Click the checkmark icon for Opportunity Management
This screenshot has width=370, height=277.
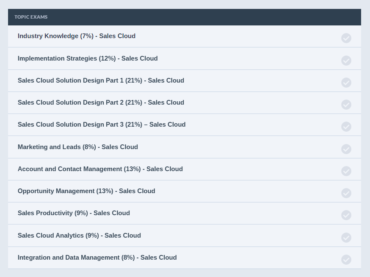pyautogui.click(x=346, y=193)
